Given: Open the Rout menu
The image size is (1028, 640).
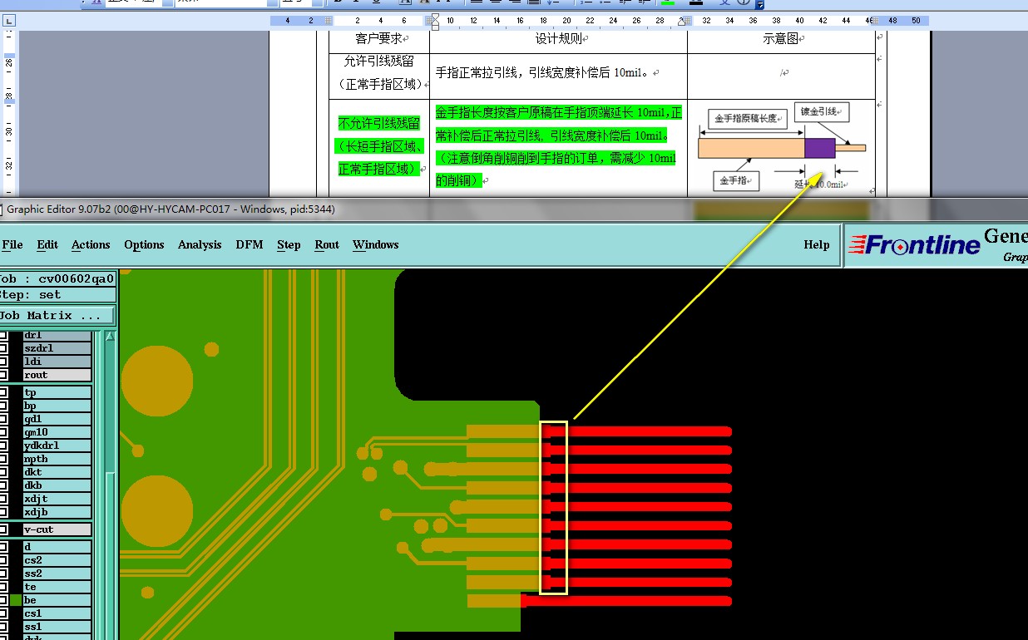Looking at the screenshot, I should tap(327, 244).
